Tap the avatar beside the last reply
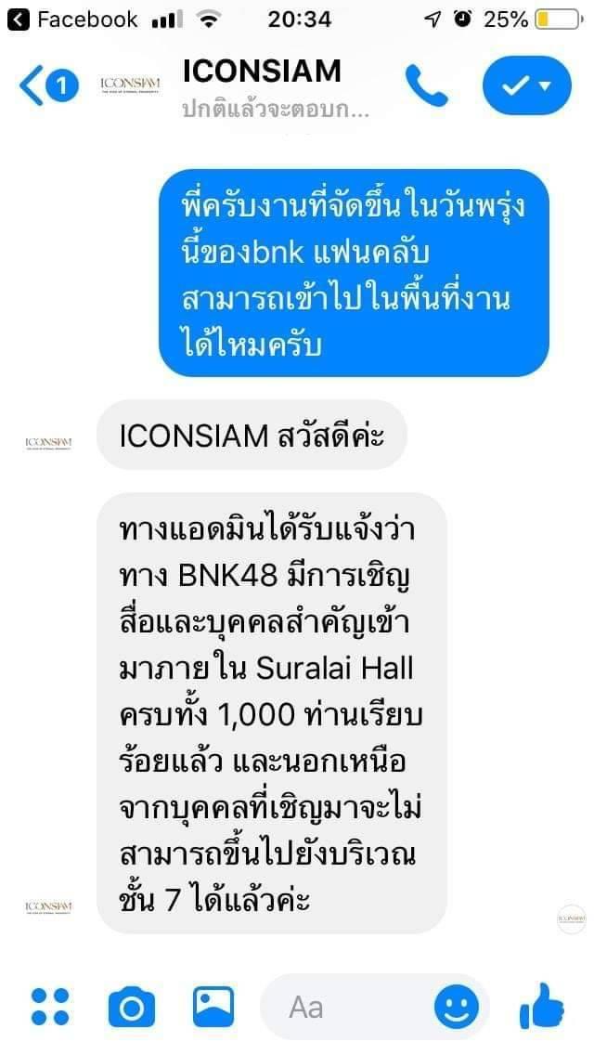Image resolution: width=594 pixels, height=1055 pixels. click(x=48, y=907)
